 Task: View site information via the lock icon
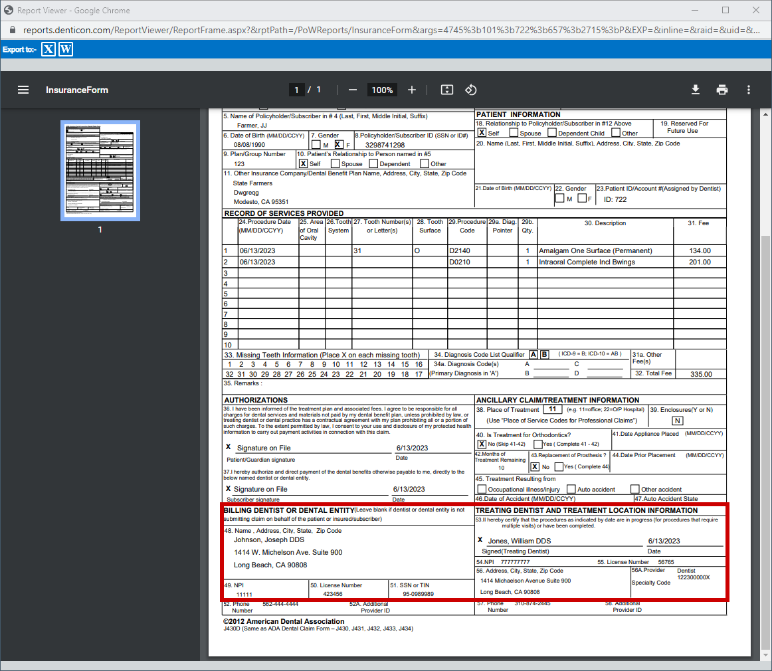(13, 30)
